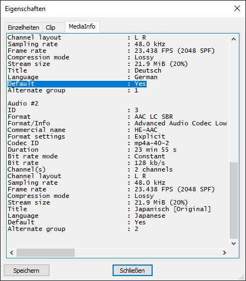Click the vertical scrollbar thumb
This screenshot has width=246, height=281.
click(x=233, y=200)
